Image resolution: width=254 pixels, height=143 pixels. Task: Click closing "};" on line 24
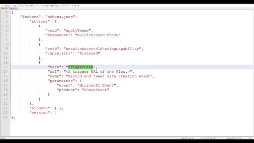coord(13,117)
